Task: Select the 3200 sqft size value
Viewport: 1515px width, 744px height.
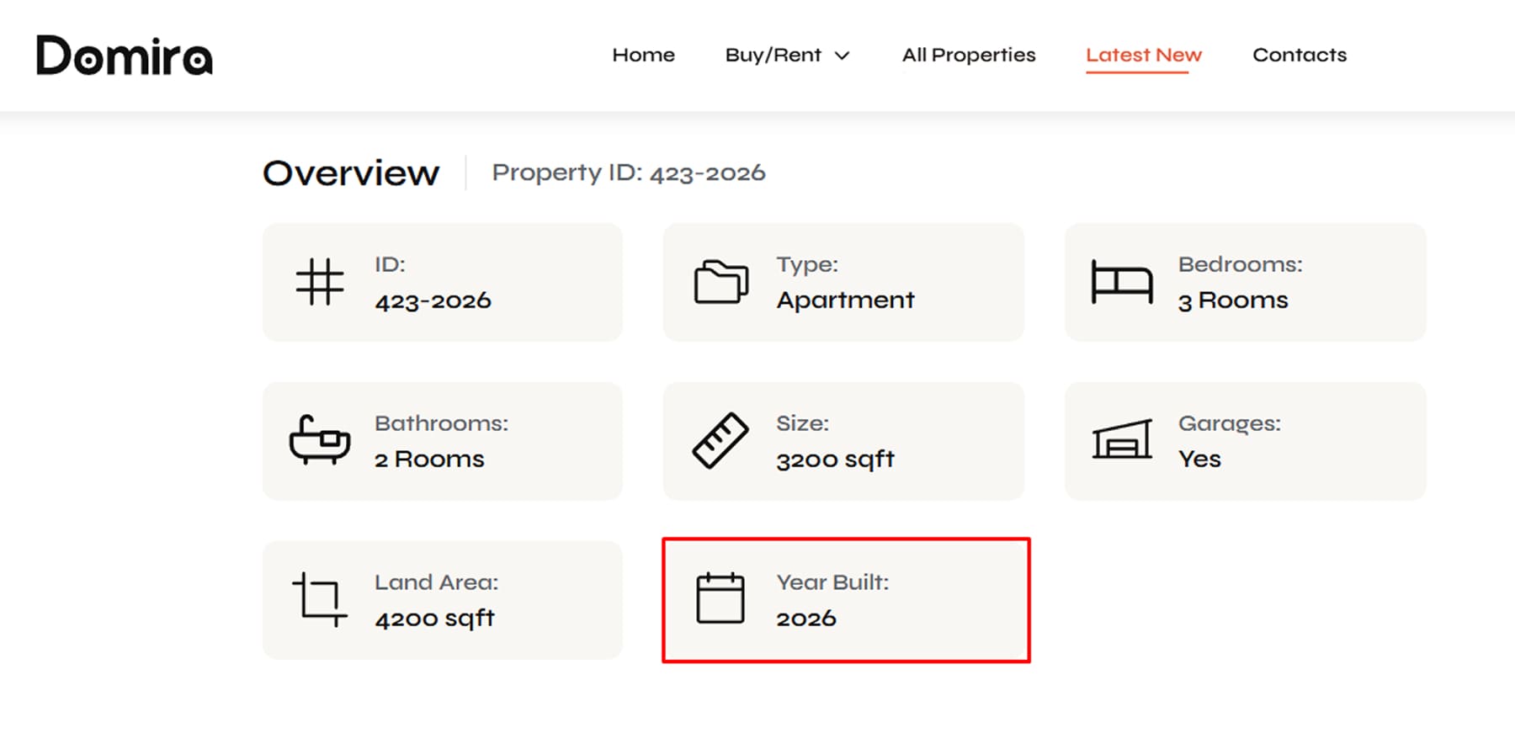Action: (835, 460)
